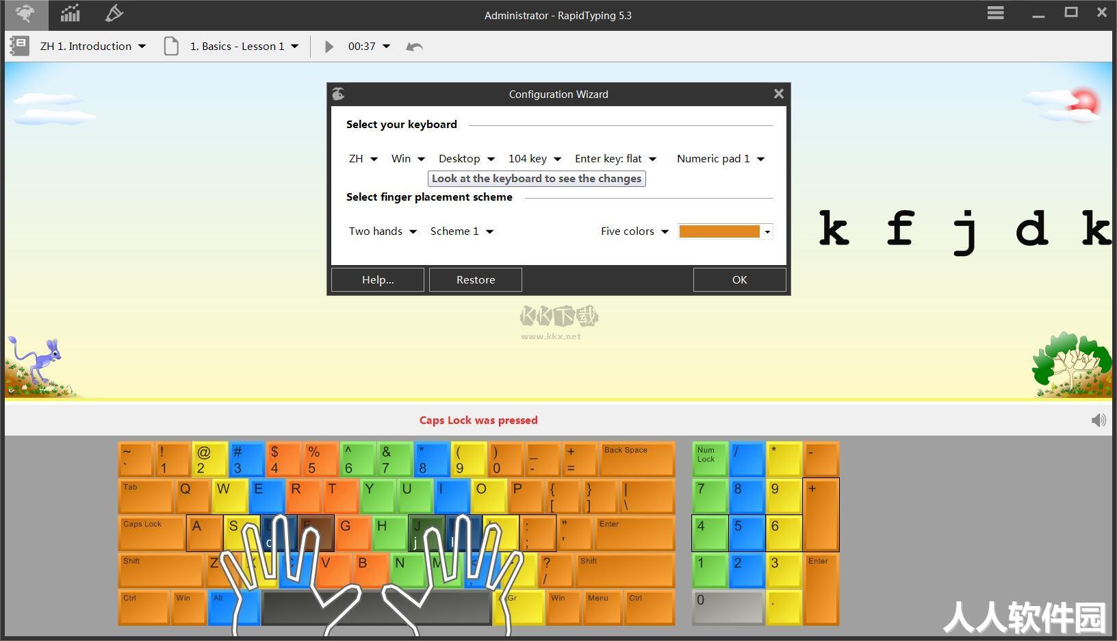The width and height of the screenshot is (1117, 641).
Task: Click the orange color swatch picker
Action: [x=726, y=231]
